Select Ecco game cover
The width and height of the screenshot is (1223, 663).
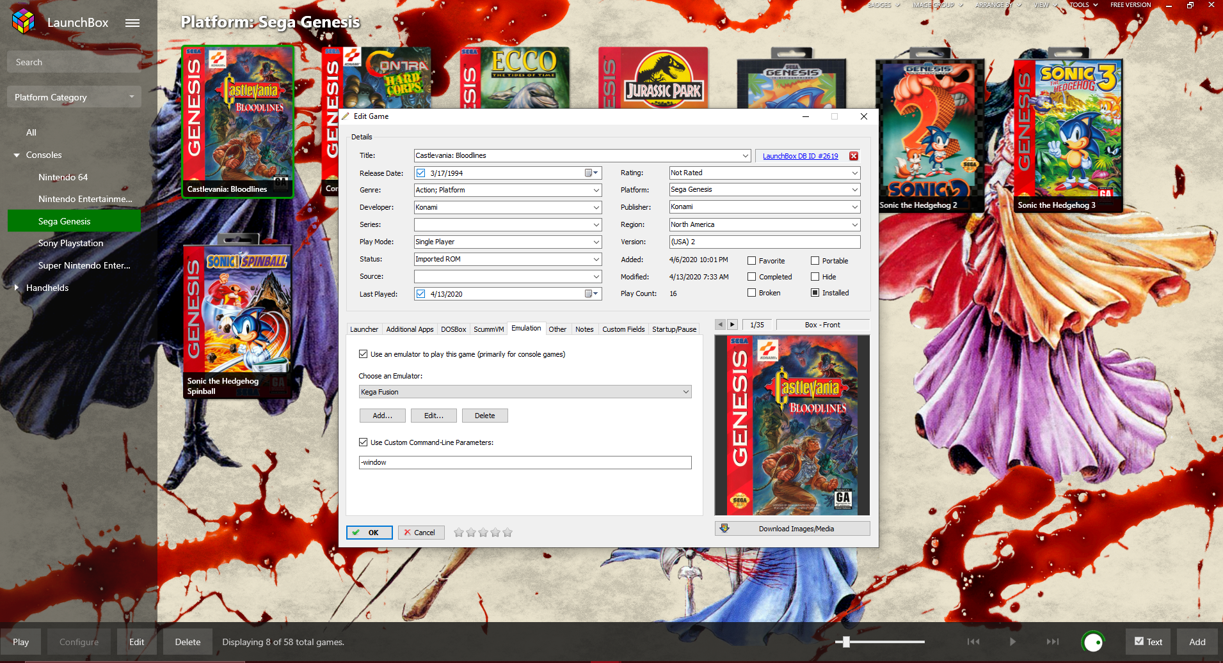pyautogui.click(x=515, y=78)
